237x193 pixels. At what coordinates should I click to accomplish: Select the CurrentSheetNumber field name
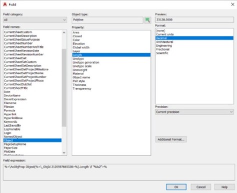[x=32, y=43]
